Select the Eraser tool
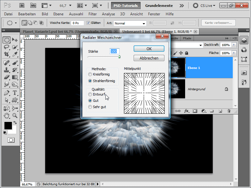Viewport: 251px width, 188px height. (7, 77)
